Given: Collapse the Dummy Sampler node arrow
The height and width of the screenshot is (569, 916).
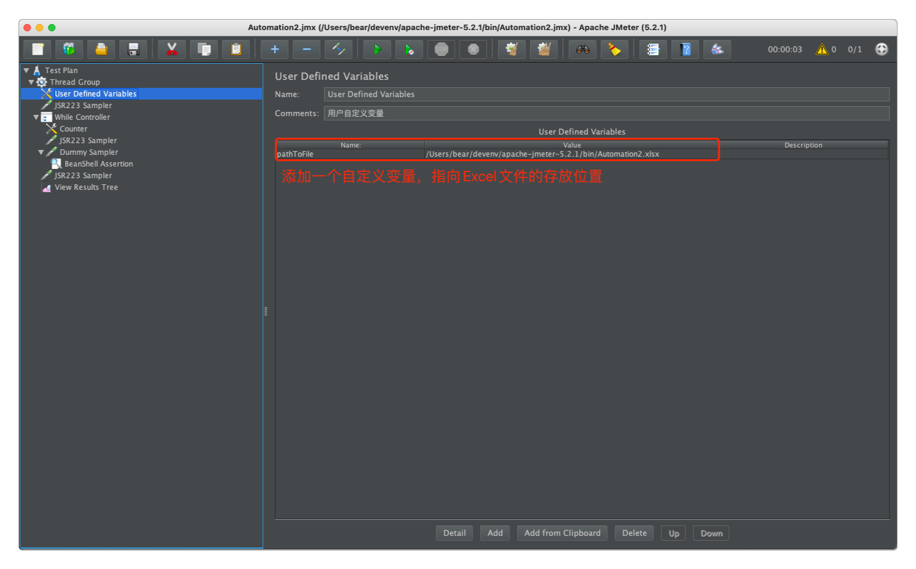Looking at the screenshot, I should (x=41, y=152).
